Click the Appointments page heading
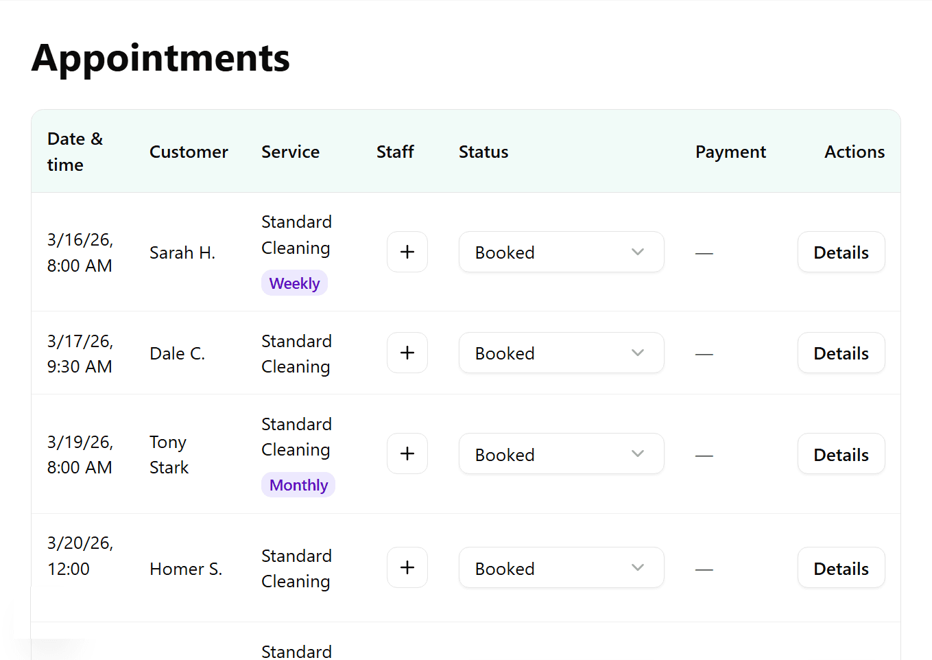Viewport: 932px width, 660px height. (160, 58)
